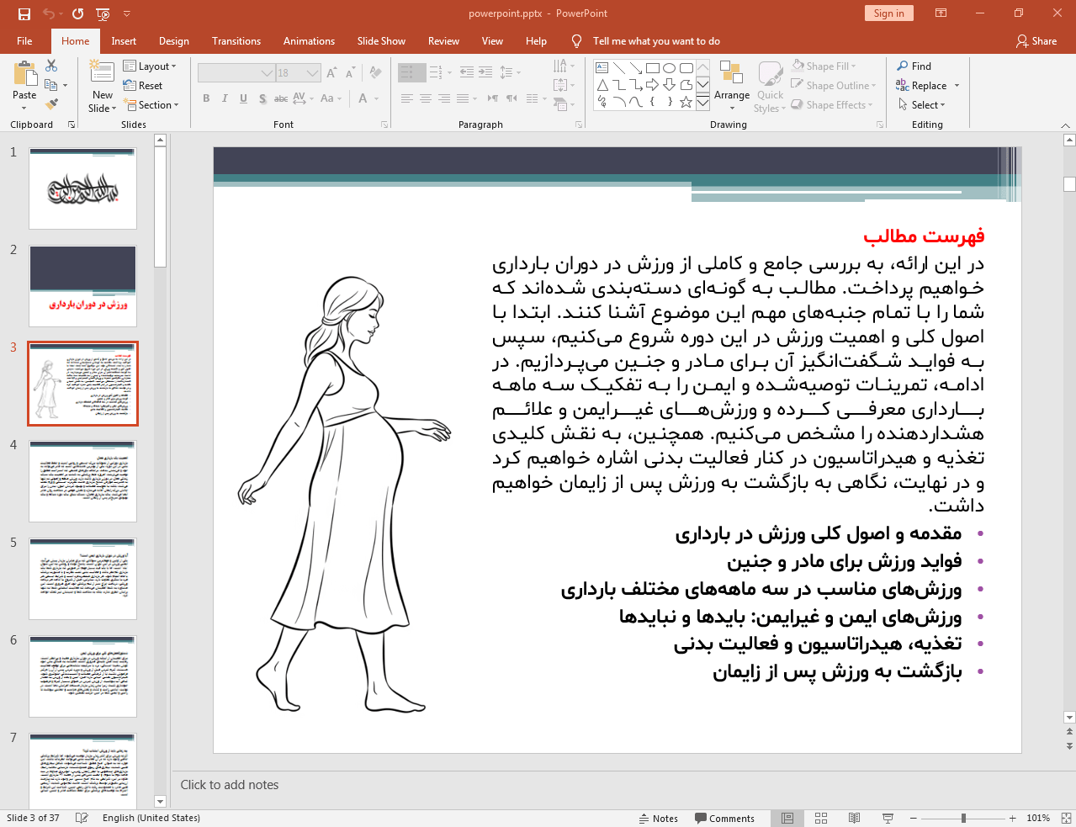
Task: Adjust the zoom slider
Action: [x=962, y=817]
